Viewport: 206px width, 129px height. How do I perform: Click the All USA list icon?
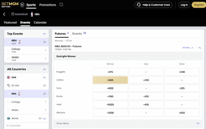[x=9, y=86]
